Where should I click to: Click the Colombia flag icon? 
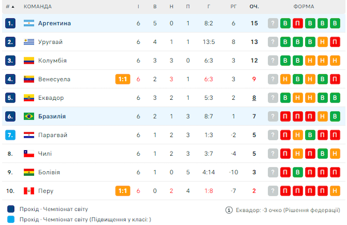29,61
